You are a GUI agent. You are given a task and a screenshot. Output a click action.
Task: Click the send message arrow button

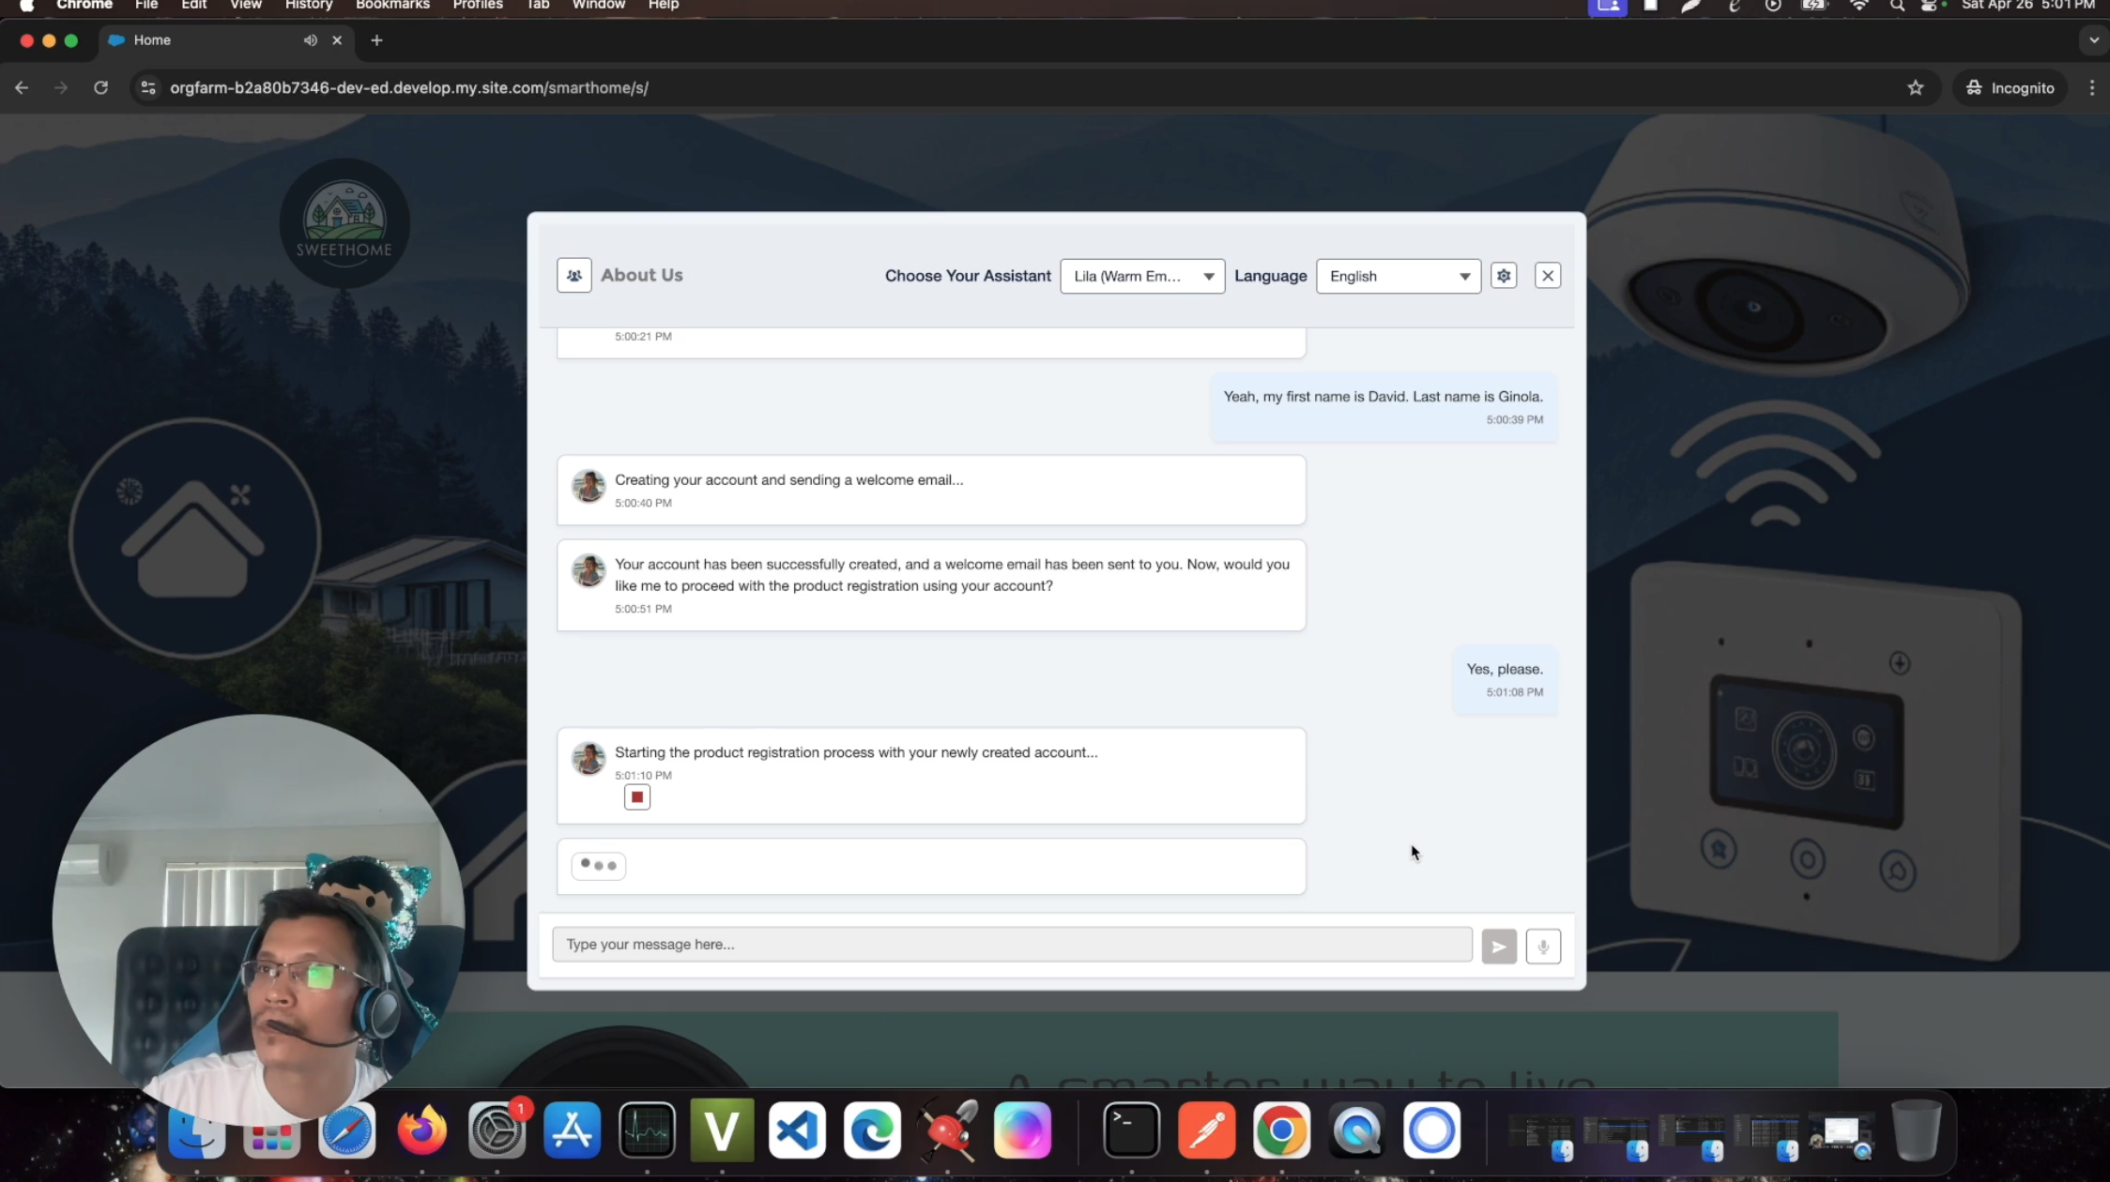1499,946
